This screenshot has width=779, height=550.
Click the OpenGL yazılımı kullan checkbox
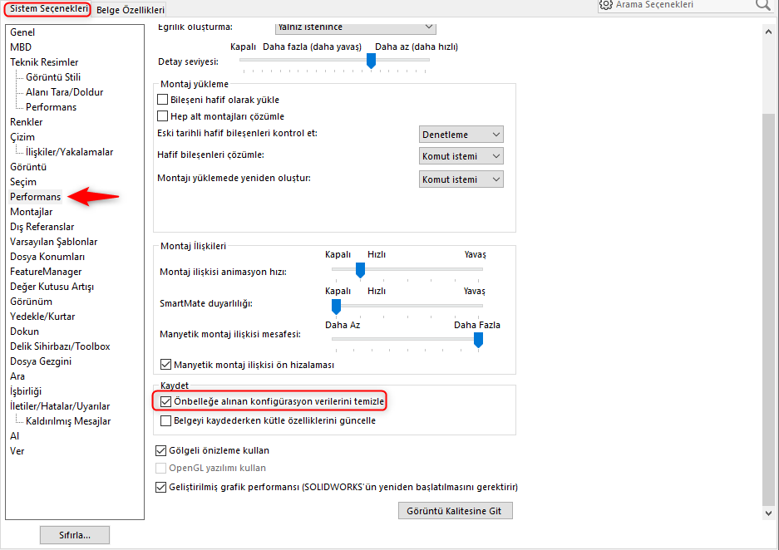[x=161, y=468]
